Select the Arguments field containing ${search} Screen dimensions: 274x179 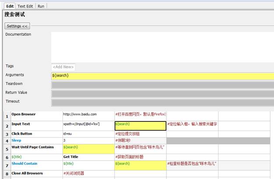pyautogui.click(x=163, y=76)
